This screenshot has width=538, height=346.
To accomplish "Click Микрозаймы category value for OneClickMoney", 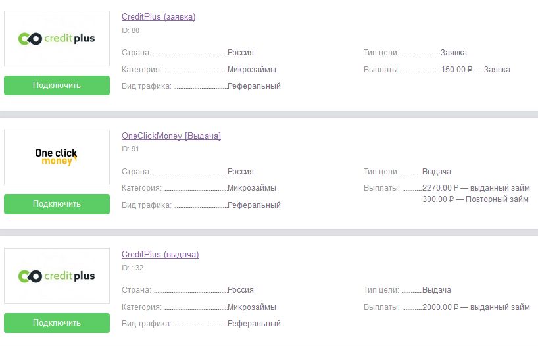I will (x=252, y=188).
